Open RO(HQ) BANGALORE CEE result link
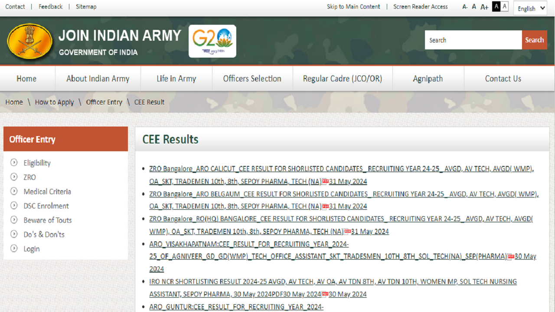Viewport: 555px width, 312px height. pos(341,225)
